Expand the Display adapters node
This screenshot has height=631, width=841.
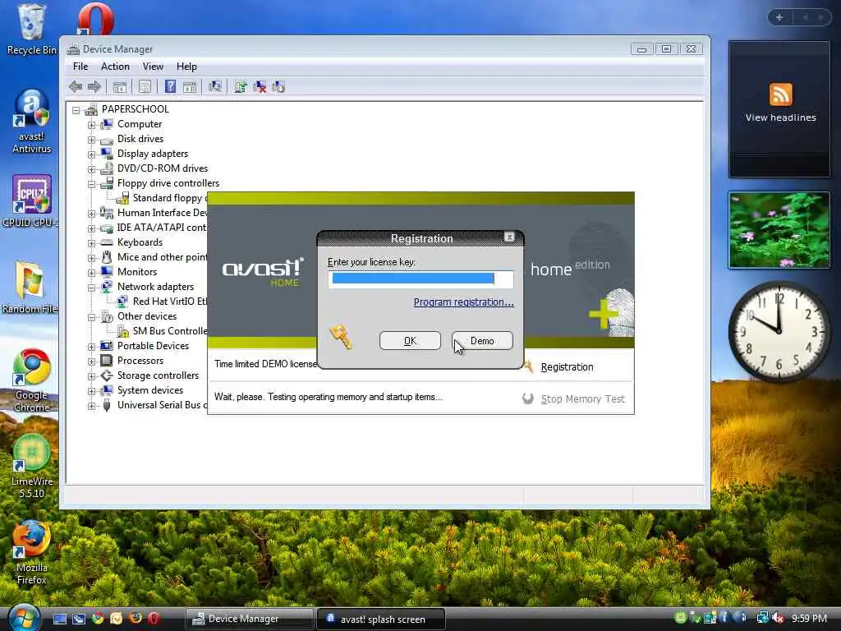[x=92, y=154]
